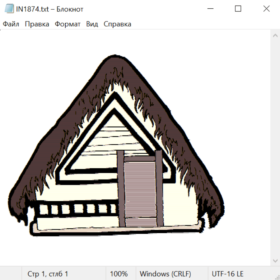Open the Формат menu

point(68,24)
